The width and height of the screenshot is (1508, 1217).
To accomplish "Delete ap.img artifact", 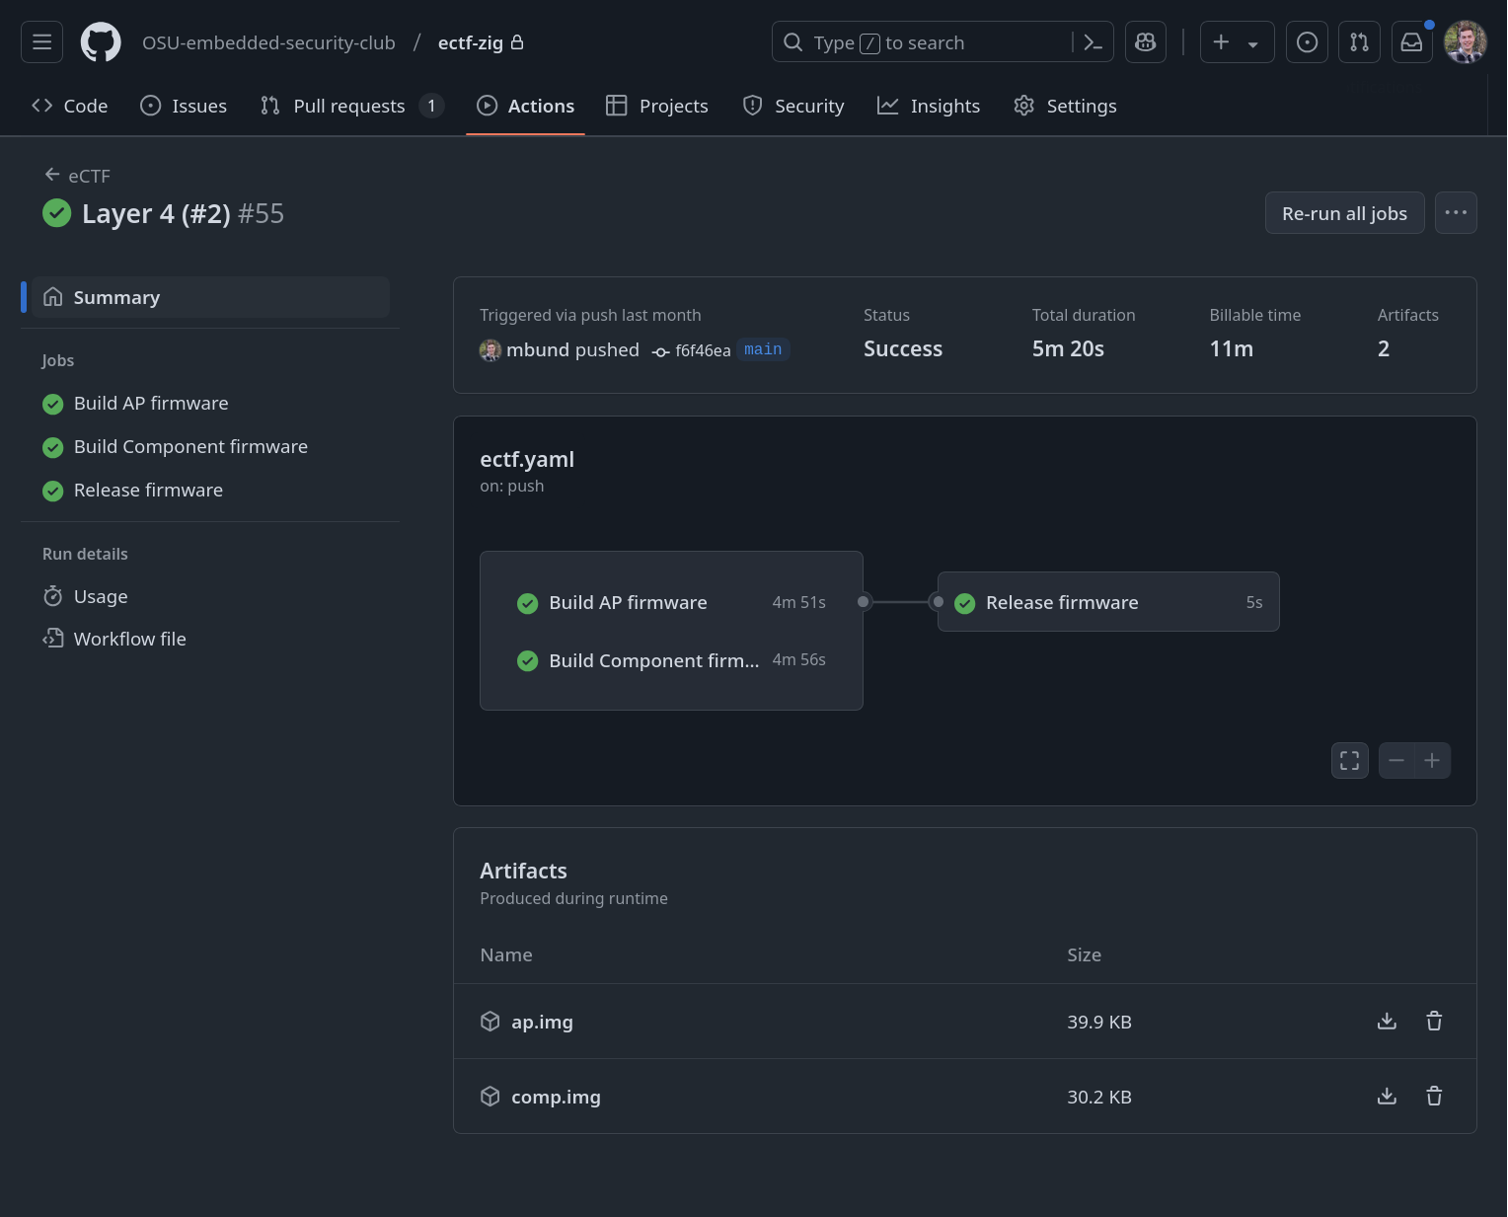I will click(1434, 1022).
